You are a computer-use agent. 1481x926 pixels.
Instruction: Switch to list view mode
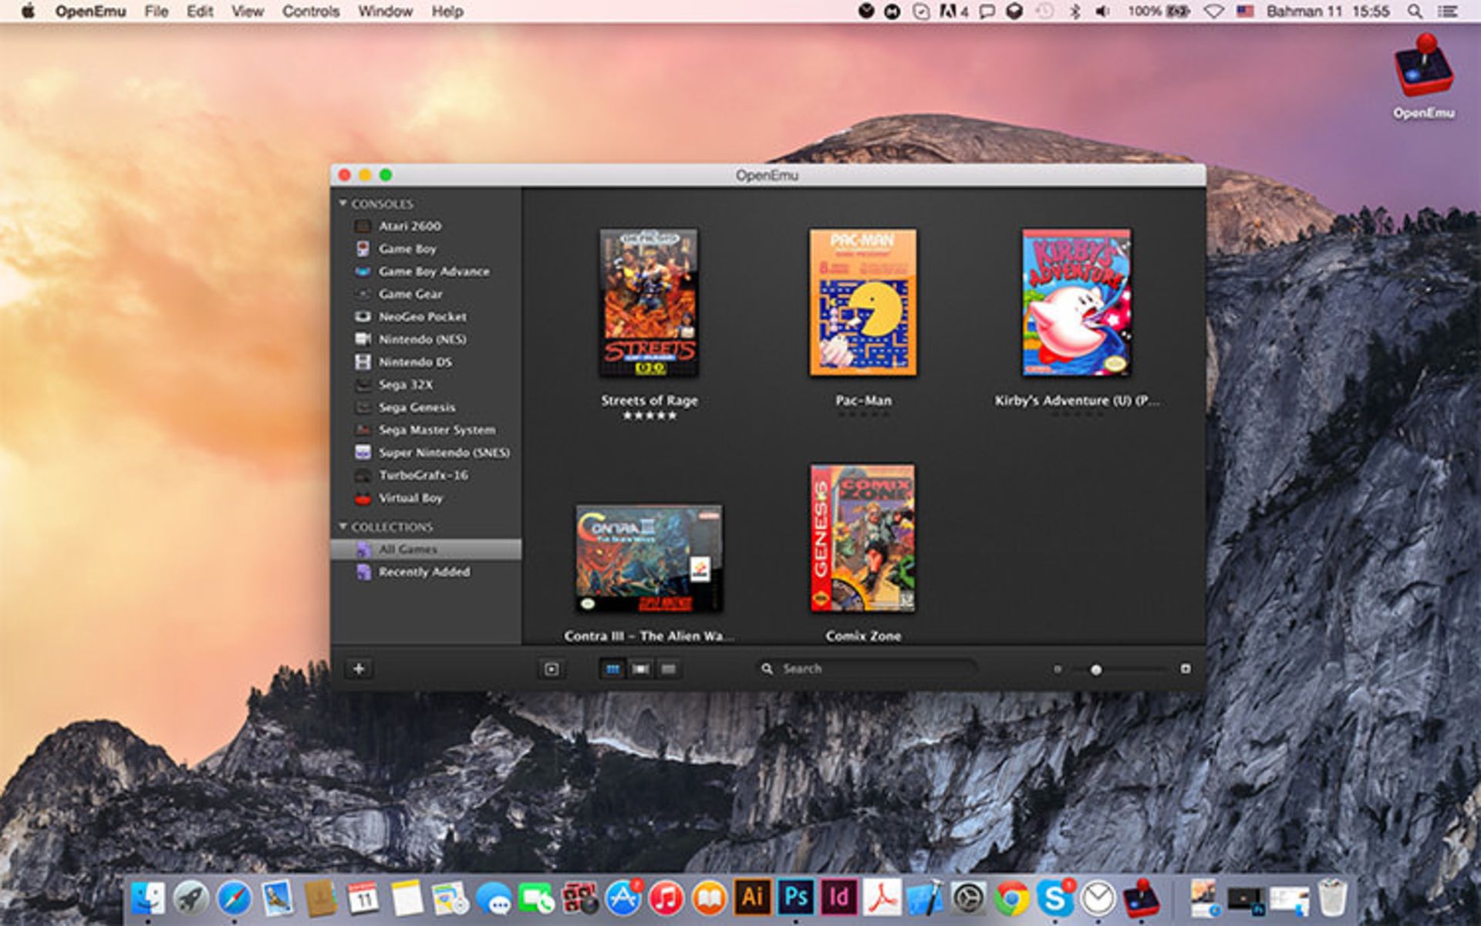668,668
